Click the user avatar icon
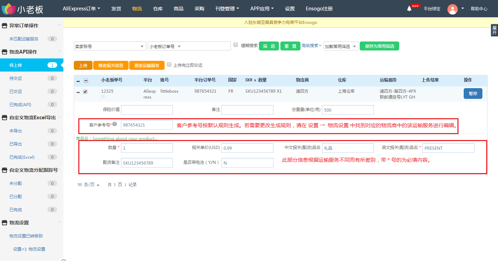This screenshot has height=261, width=498. (453, 9)
